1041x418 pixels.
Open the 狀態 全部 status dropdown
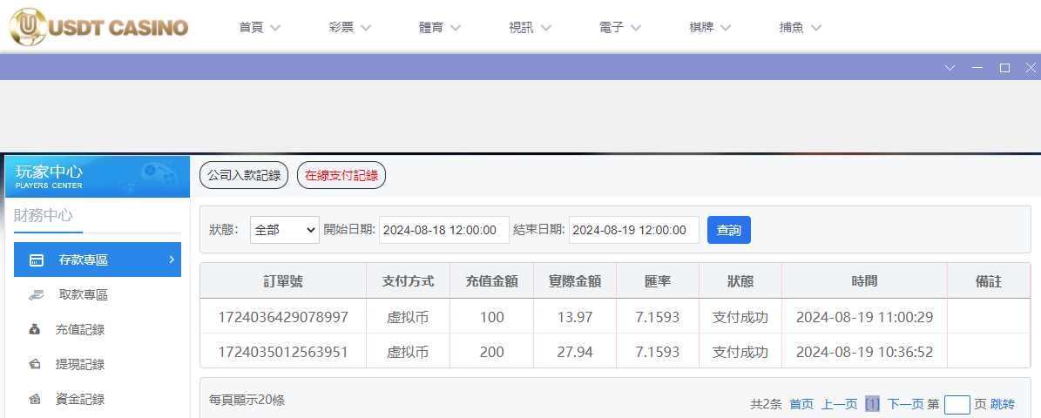point(285,230)
